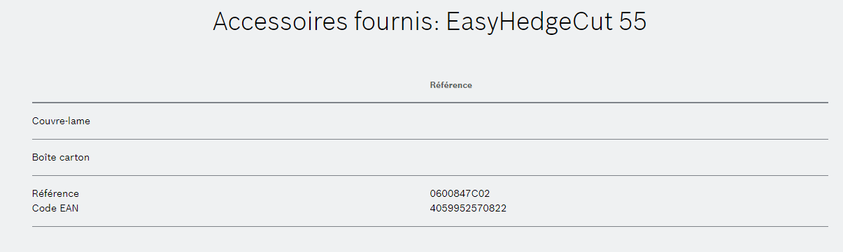Click the empty reference cell beside Boîte carton
Image resolution: width=843 pixels, height=252 pixels.
click(628, 158)
